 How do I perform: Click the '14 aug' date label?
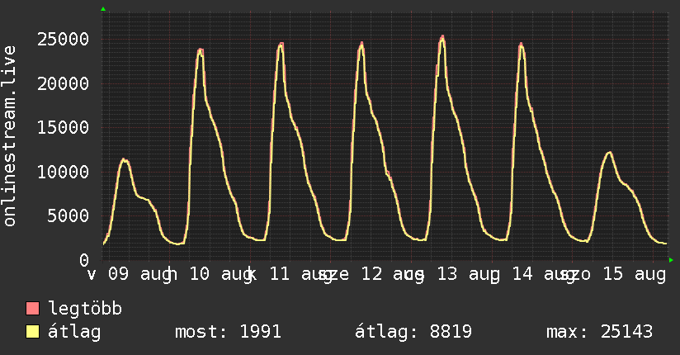[544, 274]
